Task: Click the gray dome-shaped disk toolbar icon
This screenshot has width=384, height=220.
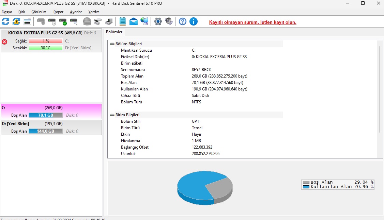Action: 87,21
